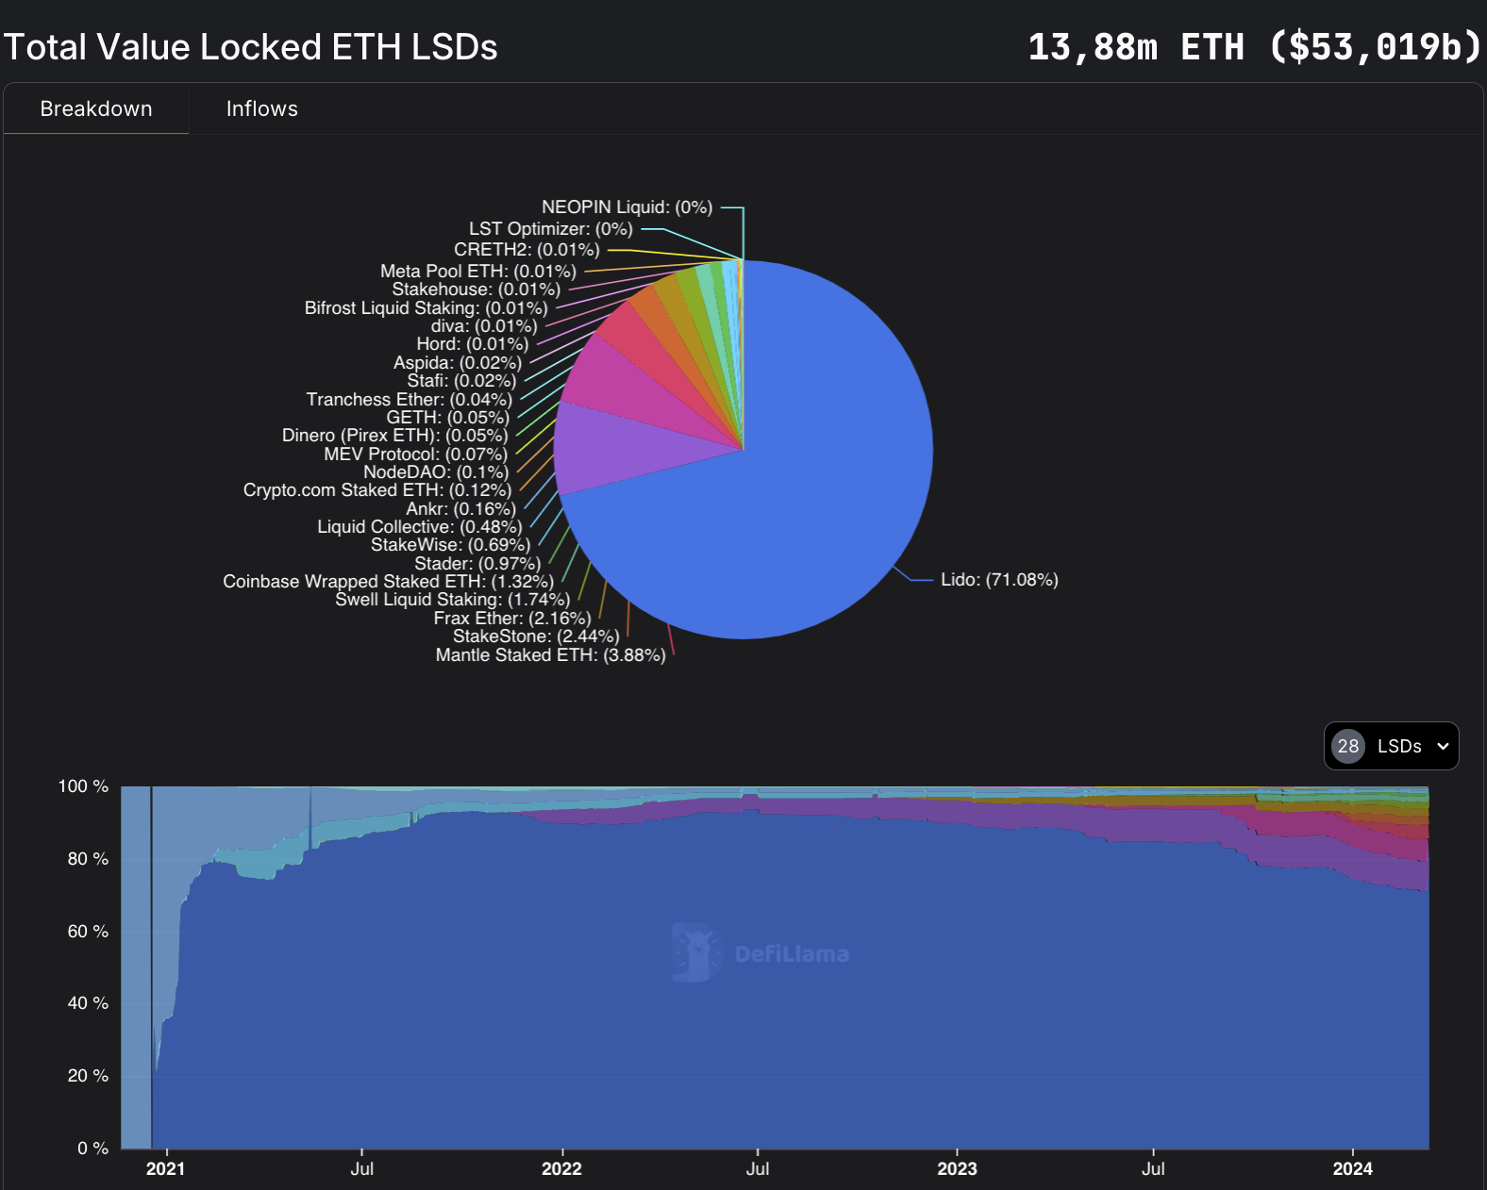Click the chevron arrow in LSDs dropdown

(x=1443, y=746)
